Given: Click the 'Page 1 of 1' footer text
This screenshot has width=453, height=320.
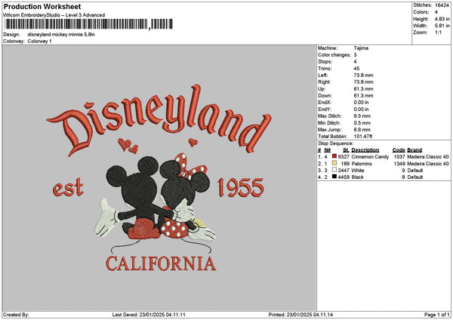Looking at the screenshot, I should [437, 315].
